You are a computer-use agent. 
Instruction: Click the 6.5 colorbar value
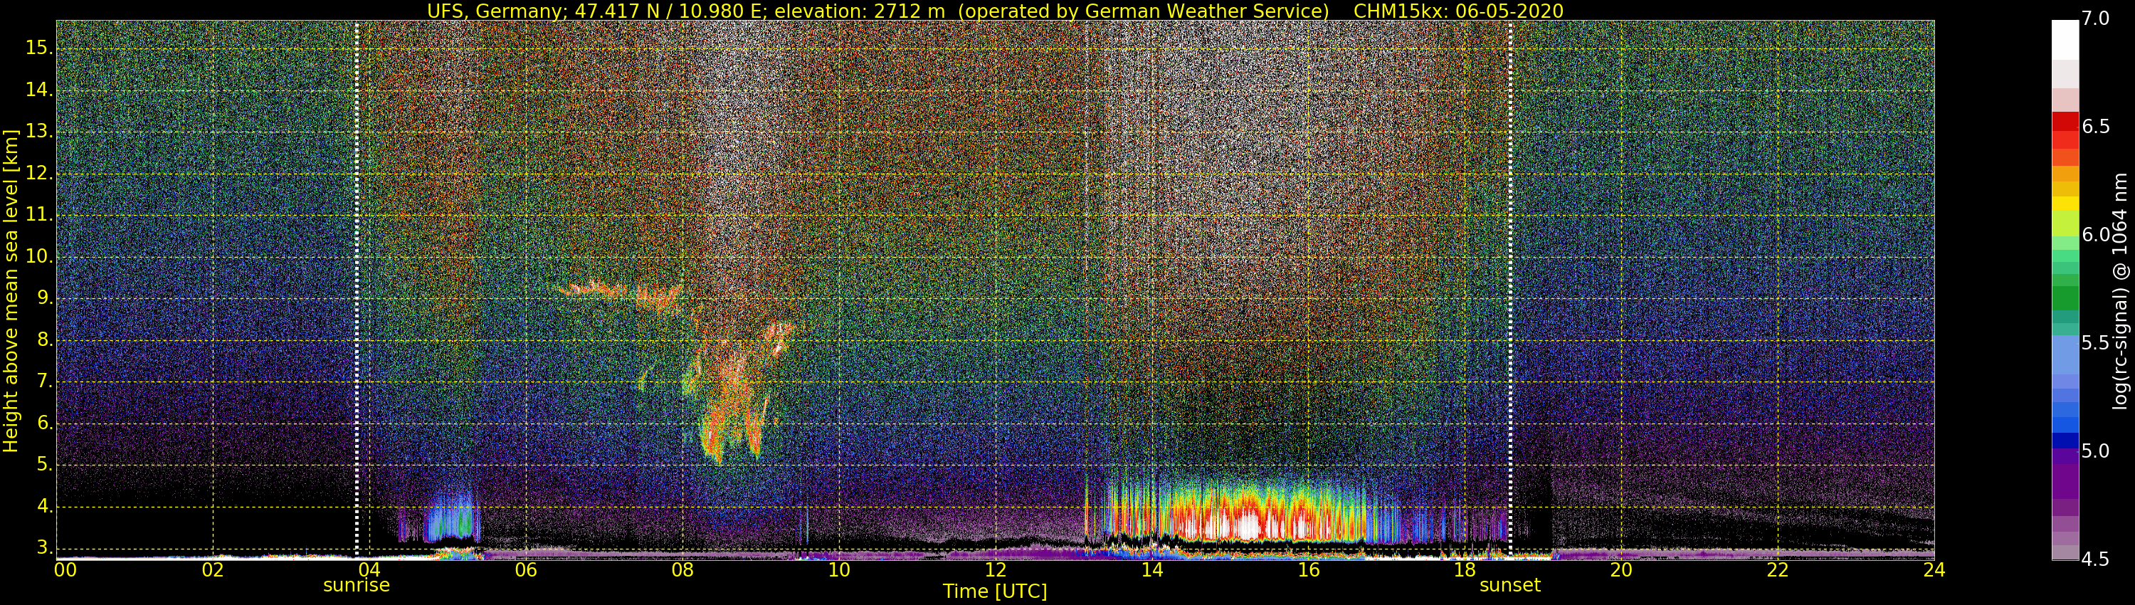(x=2095, y=127)
